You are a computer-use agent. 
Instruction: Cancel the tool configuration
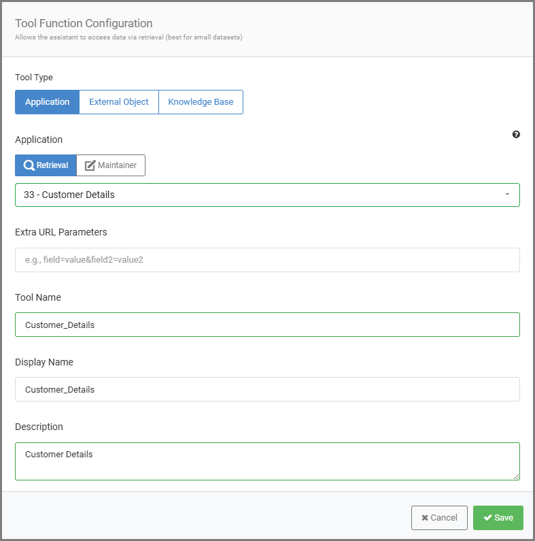coord(439,518)
